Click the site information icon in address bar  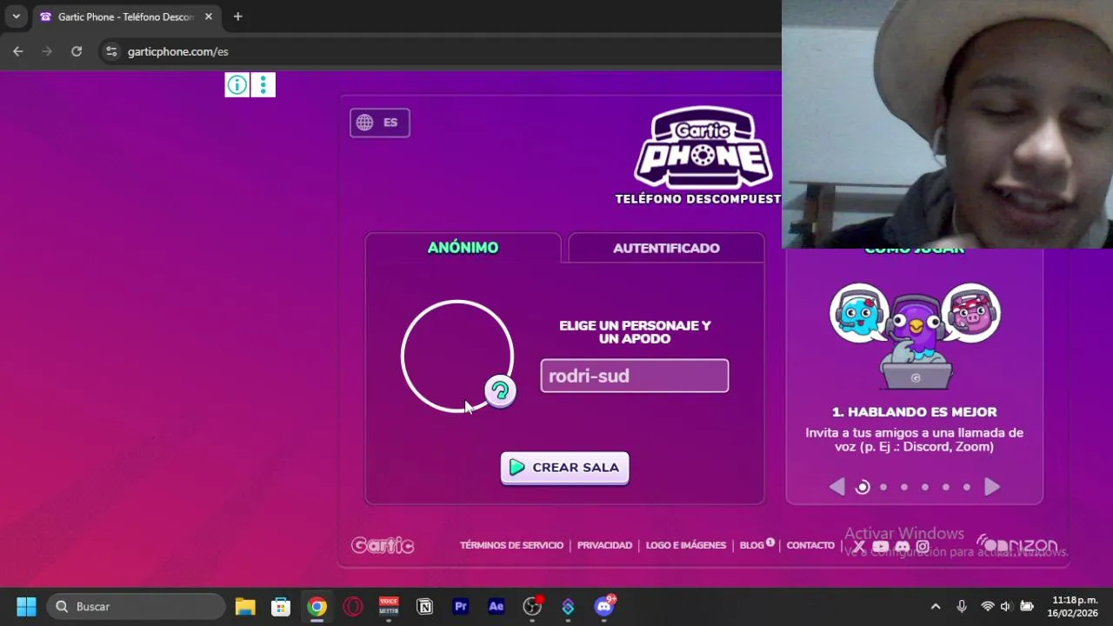click(x=110, y=51)
